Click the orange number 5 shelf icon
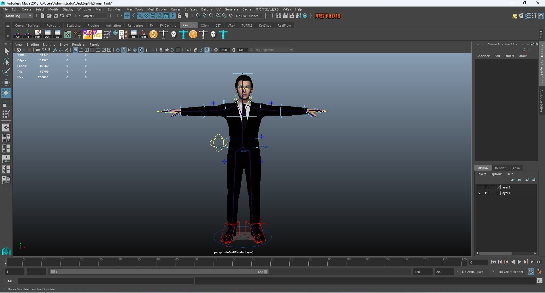The width and height of the screenshot is (545, 293). [153, 34]
